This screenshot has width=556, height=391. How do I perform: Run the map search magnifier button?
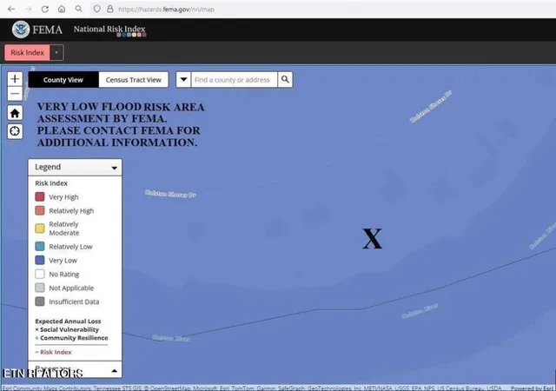[285, 79]
